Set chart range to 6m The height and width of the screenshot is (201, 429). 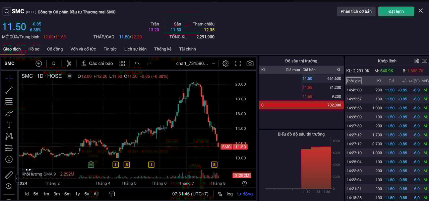tap(67, 194)
